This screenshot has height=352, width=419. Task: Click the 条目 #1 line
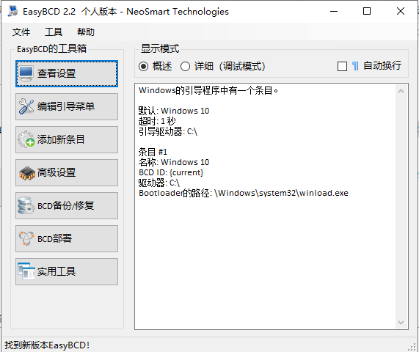click(153, 152)
